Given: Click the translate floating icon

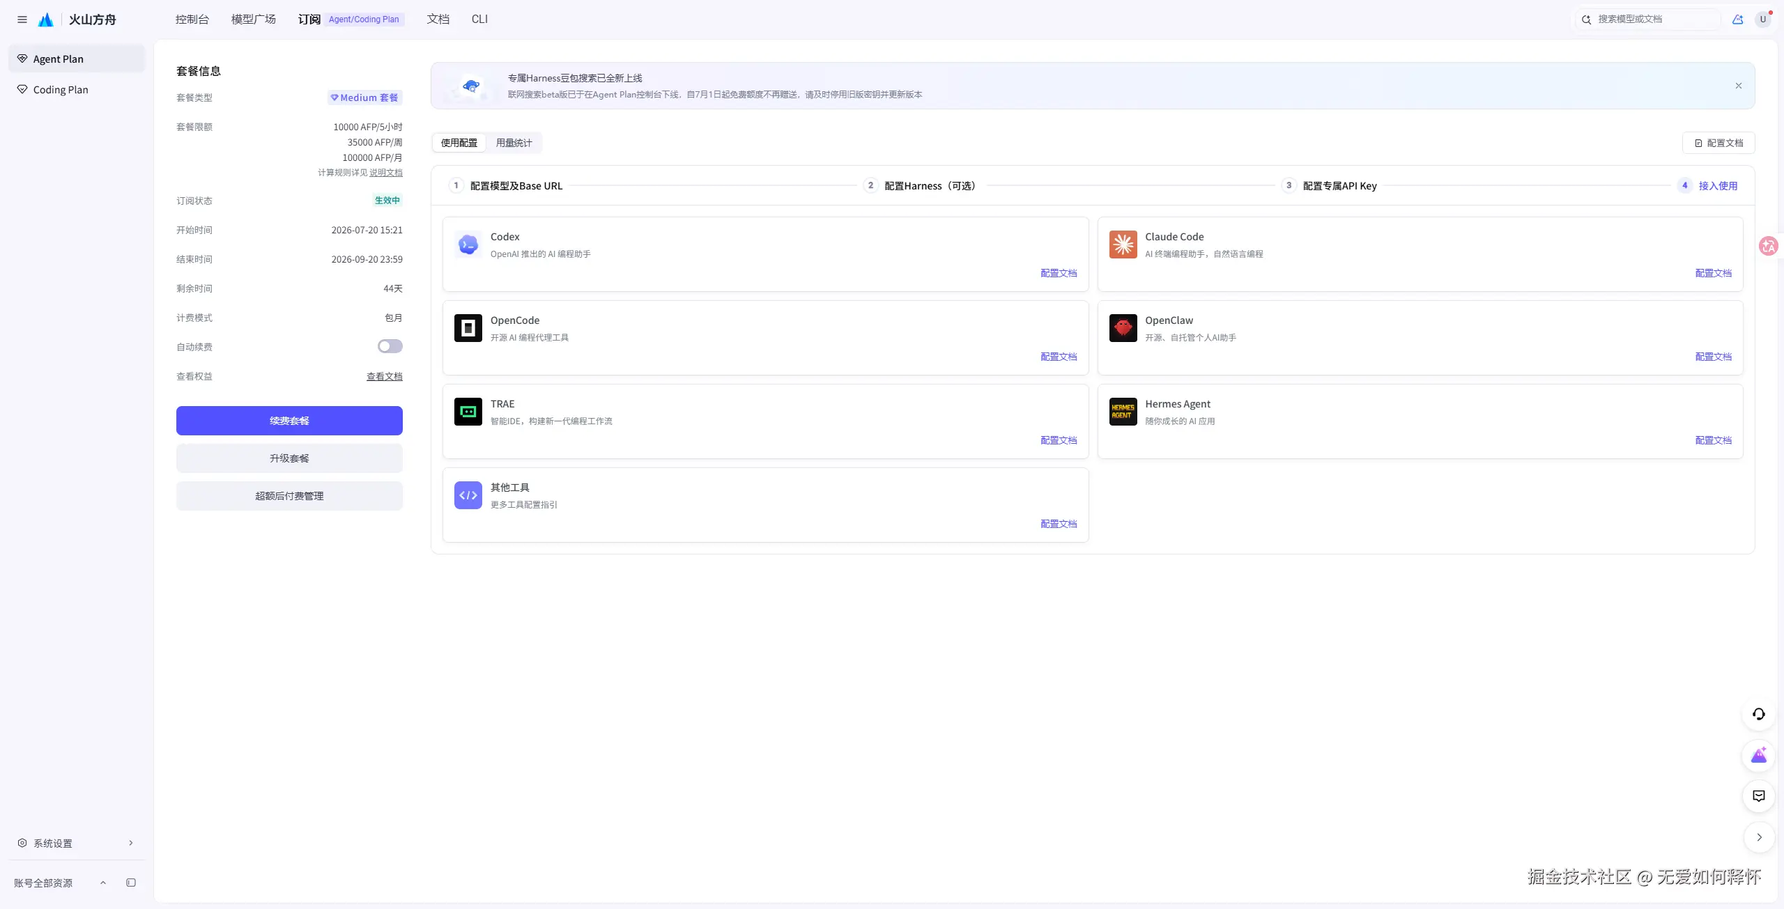Looking at the screenshot, I should coord(1769,246).
